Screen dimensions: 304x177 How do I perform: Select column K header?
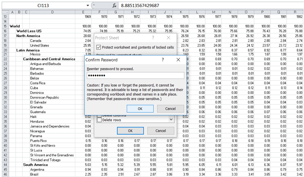(x=181, y=12)
